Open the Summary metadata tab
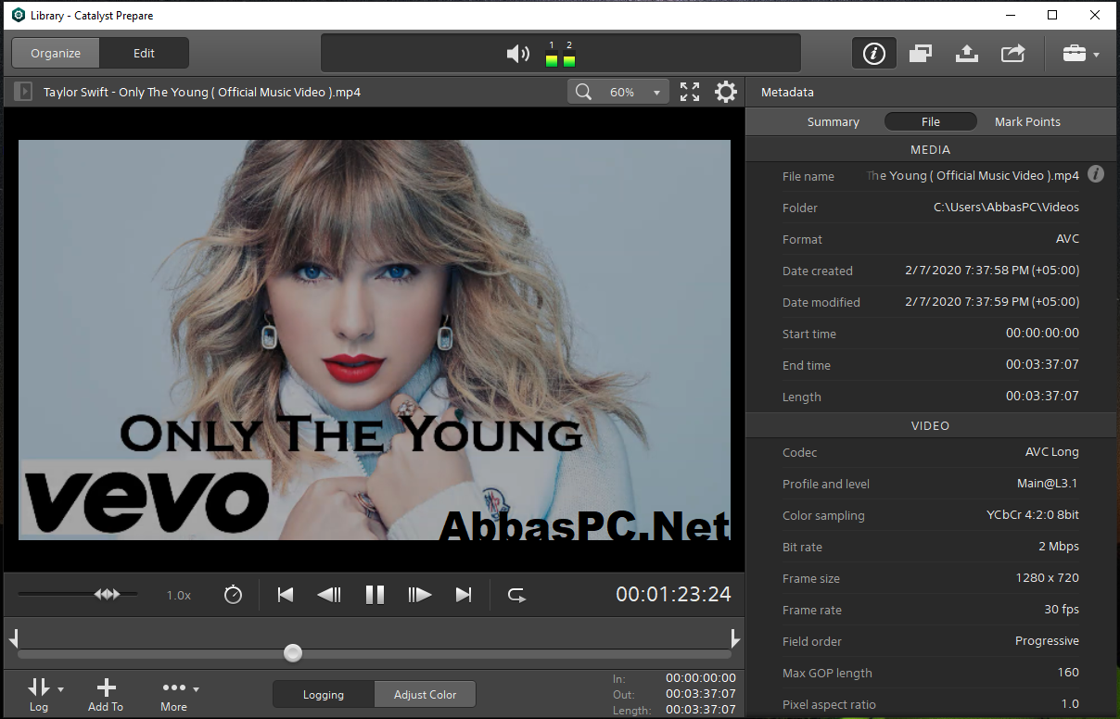 [834, 121]
